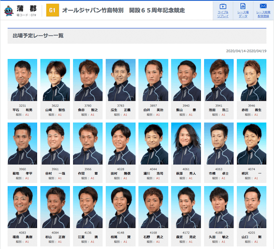Viewport: 274px width, 249px height.
Task: Click the racer name below number 3961
Action: [55, 174]
